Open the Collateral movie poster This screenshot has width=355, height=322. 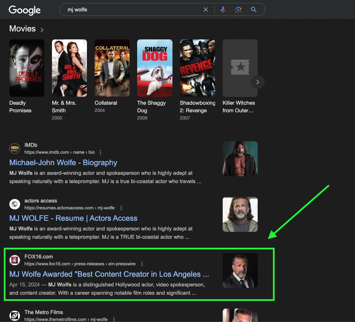click(112, 68)
